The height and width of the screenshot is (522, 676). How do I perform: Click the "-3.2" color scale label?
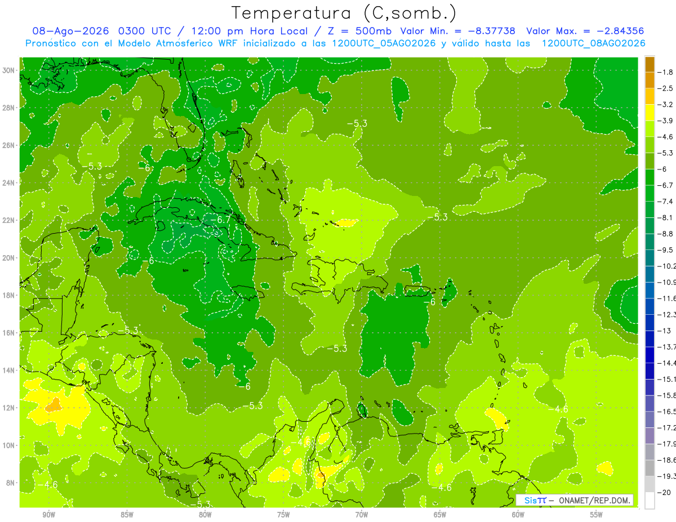[666, 105]
